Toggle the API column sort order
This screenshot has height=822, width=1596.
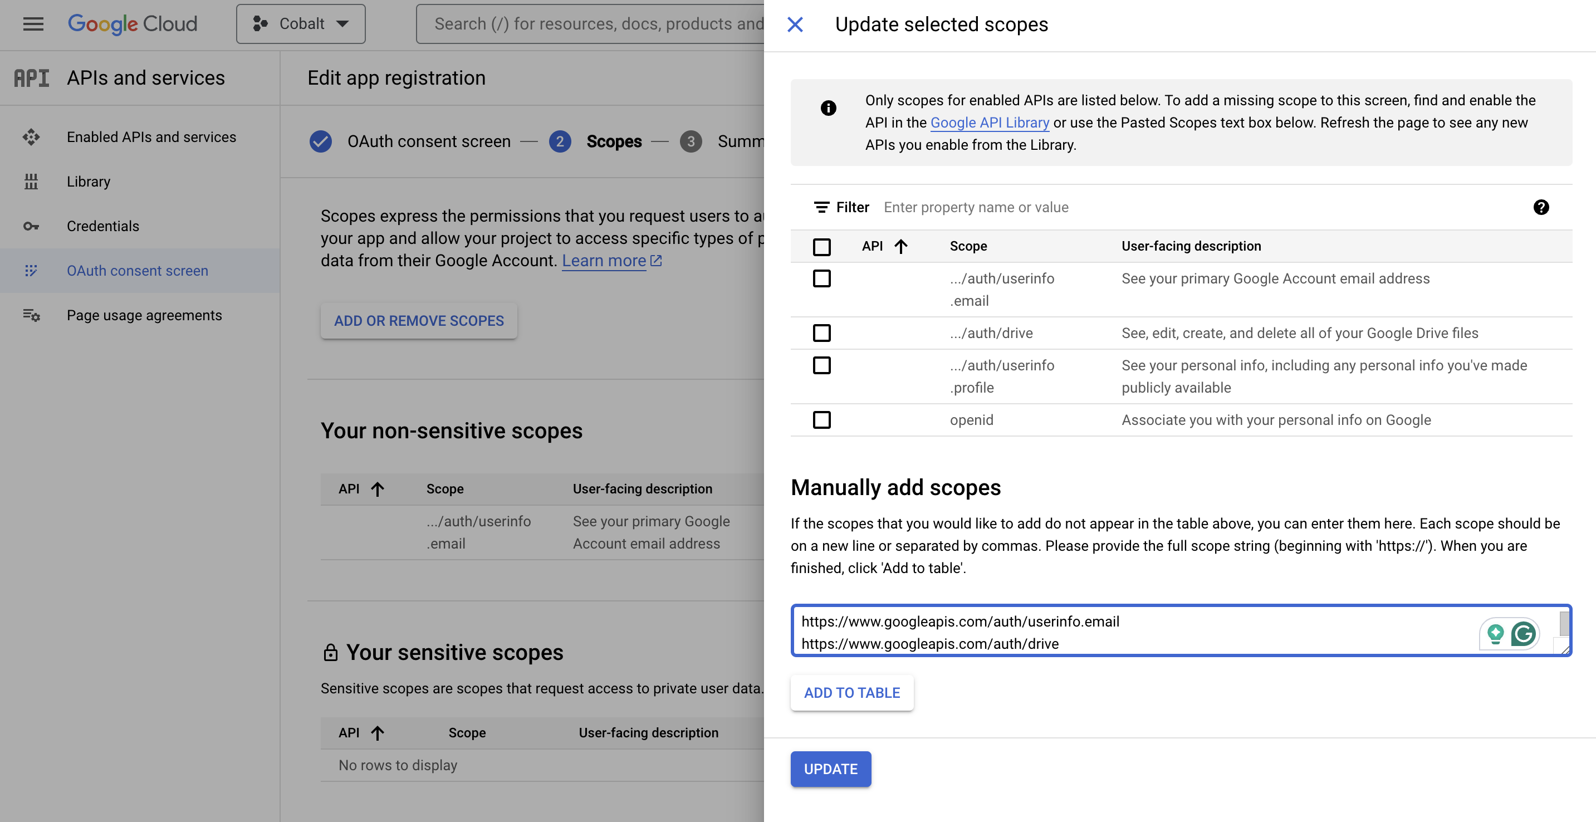(x=901, y=246)
